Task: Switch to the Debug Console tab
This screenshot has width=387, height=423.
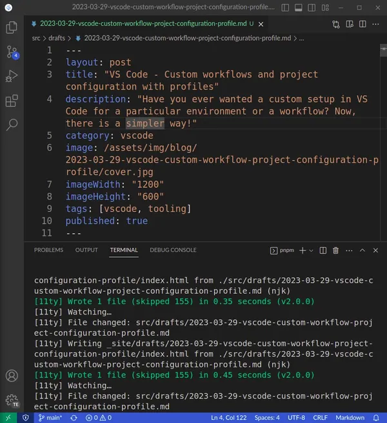Action: [173, 250]
